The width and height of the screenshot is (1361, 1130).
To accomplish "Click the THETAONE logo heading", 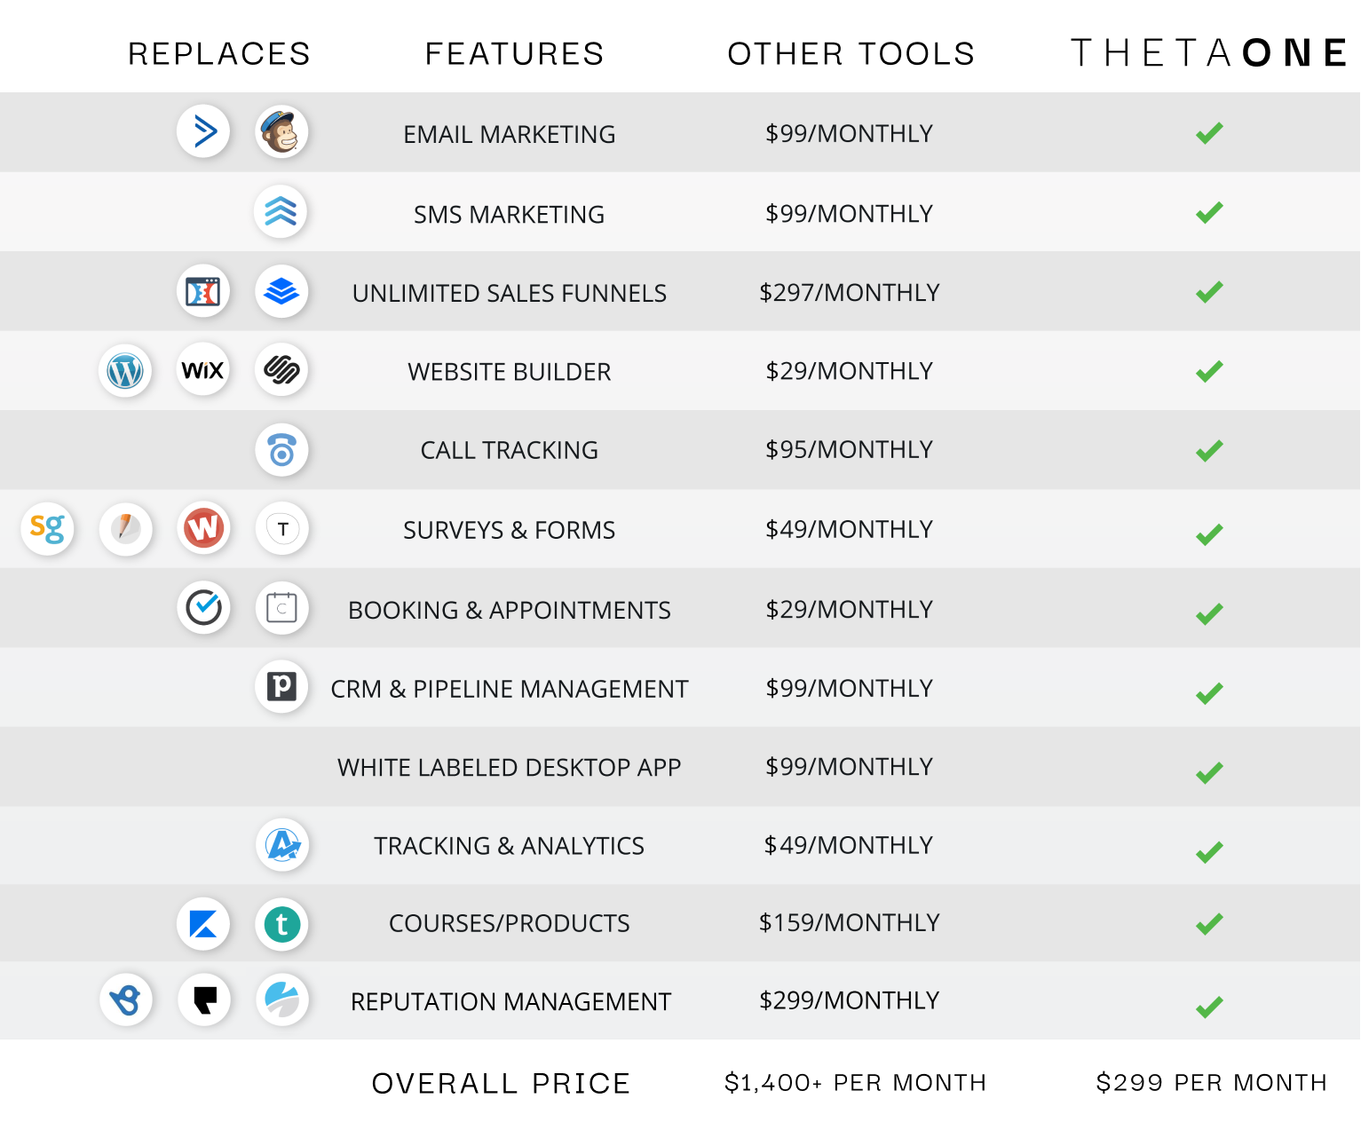I will click(x=1209, y=53).
